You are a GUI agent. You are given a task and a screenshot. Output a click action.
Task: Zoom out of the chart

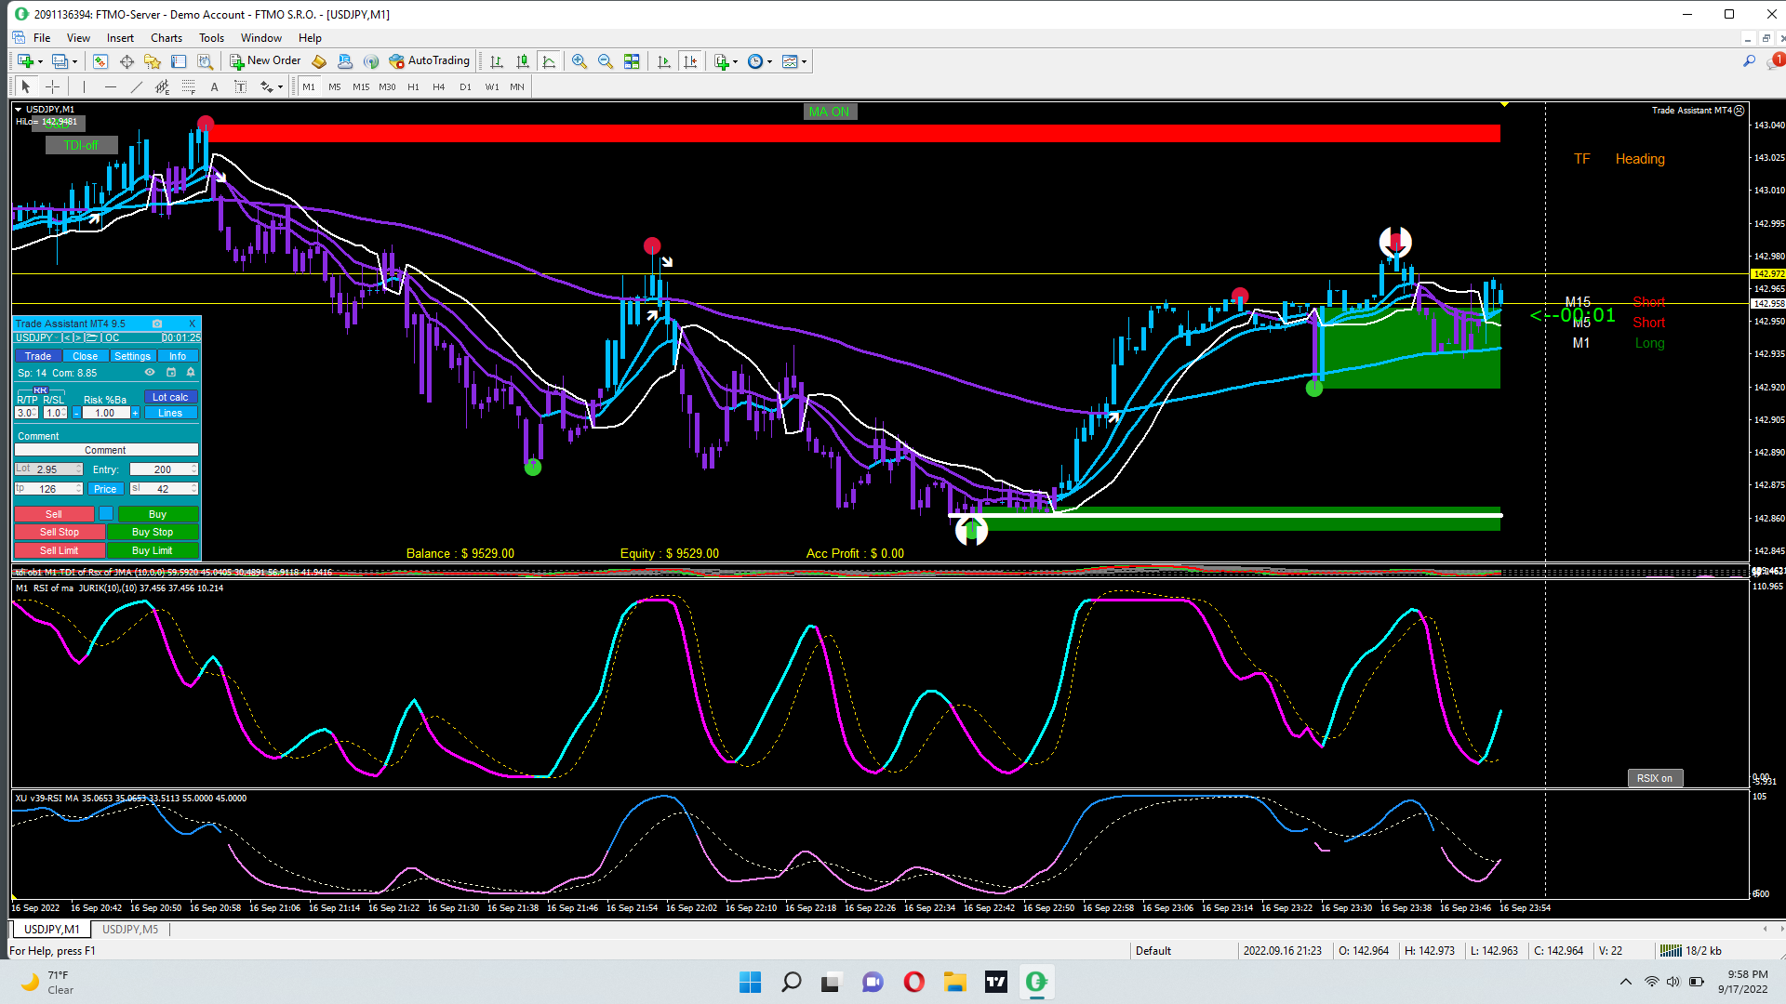(x=606, y=61)
